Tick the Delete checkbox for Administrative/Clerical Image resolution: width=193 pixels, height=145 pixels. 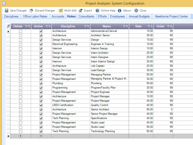pyautogui.click(x=20, y=31)
